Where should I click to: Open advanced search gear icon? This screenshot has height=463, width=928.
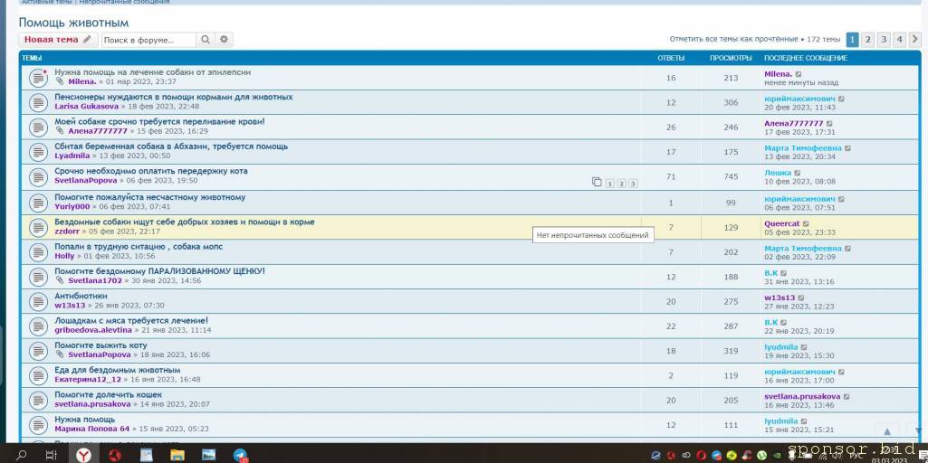tap(224, 40)
